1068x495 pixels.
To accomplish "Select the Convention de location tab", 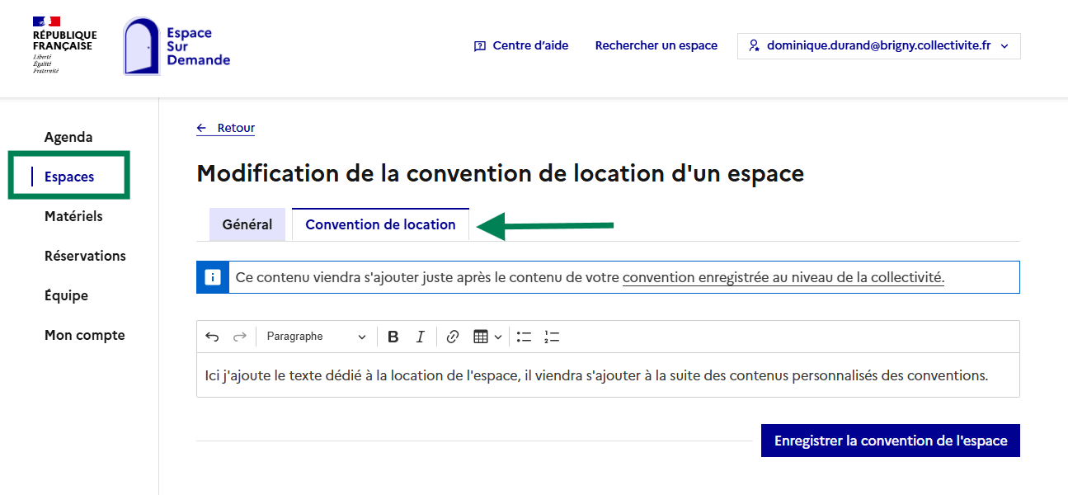I will pyautogui.click(x=380, y=224).
